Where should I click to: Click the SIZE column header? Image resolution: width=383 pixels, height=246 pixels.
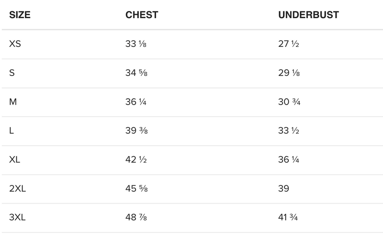(20, 15)
